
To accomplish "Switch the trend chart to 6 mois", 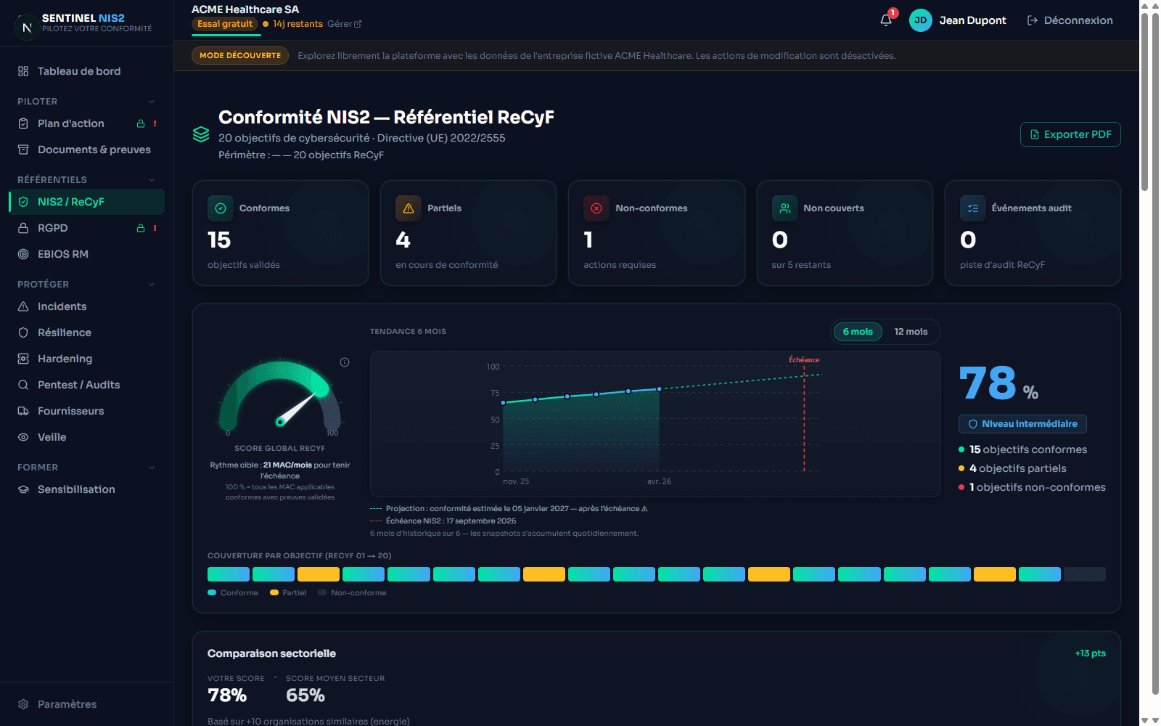I will 858,332.
